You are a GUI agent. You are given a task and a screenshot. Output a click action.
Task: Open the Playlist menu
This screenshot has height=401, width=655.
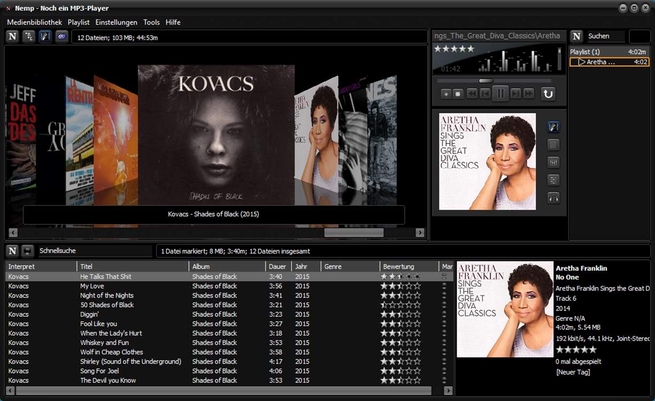coord(79,22)
